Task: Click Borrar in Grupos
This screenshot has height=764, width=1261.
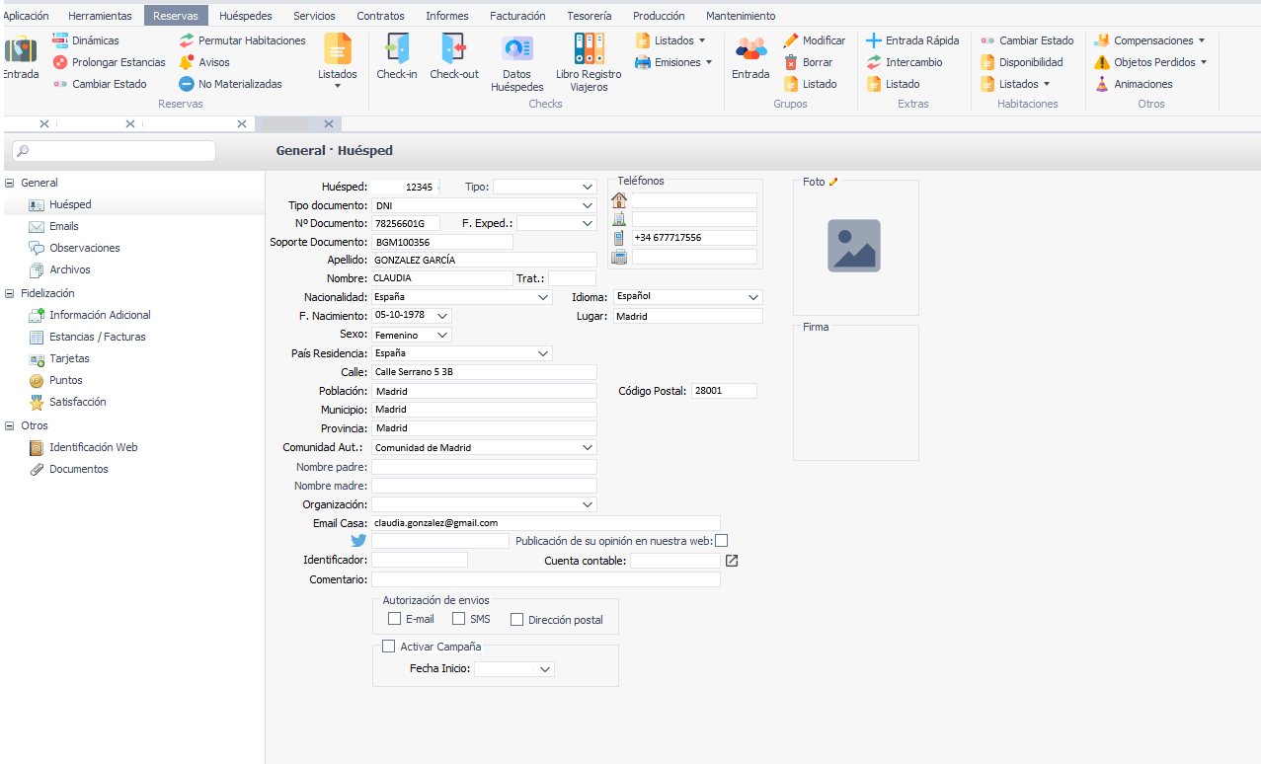Action: pos(809,62)
